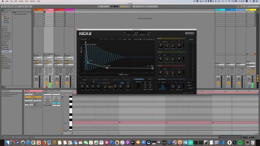Click the right arrow beside the Length value
Viewport: 260px width, 146px height.
coord(129,75)
